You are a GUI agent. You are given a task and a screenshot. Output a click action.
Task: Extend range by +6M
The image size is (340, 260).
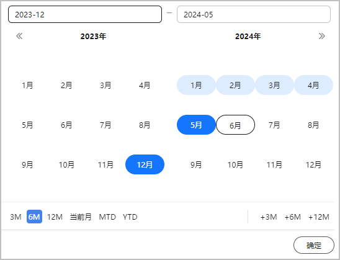pos(292,217)
